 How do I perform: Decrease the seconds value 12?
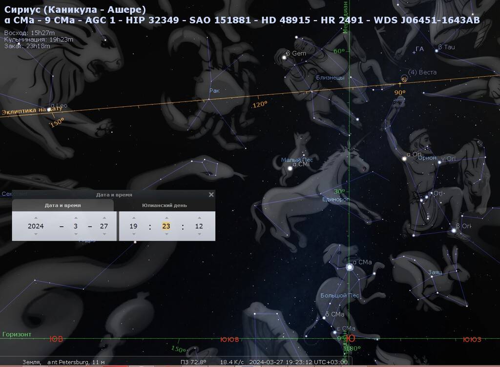[x=199, y=234]
